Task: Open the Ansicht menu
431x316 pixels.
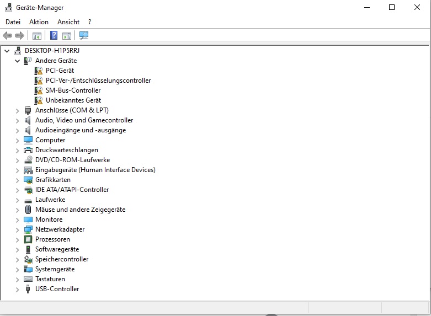Action: (x=68, y=22)
